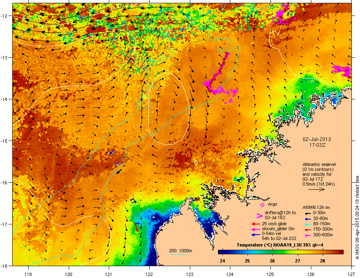Screen dimensions: 360x278
Task: Click the 'Altimetric sealevel' legend text
Action: coord(319,164)
